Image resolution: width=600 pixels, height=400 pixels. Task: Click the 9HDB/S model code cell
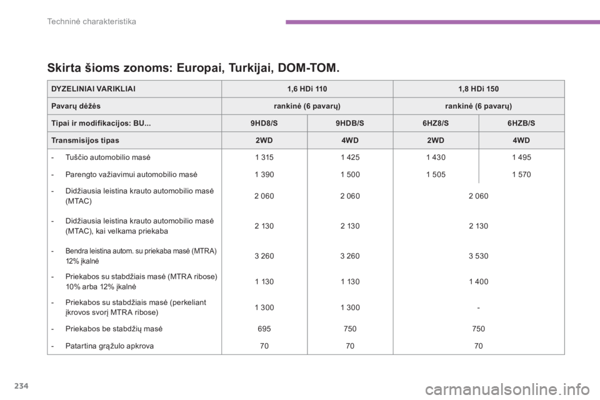click(350, 123)
